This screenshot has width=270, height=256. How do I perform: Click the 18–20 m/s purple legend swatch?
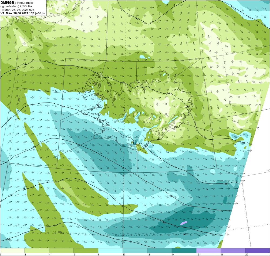coord(233,250)
